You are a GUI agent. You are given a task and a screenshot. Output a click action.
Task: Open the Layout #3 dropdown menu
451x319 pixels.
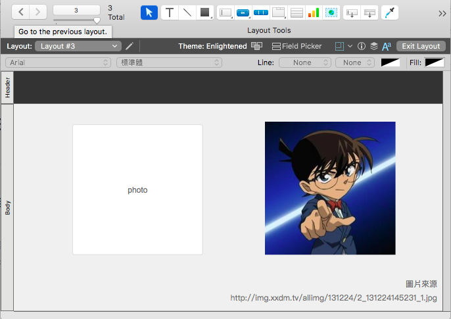coord(78,46)
